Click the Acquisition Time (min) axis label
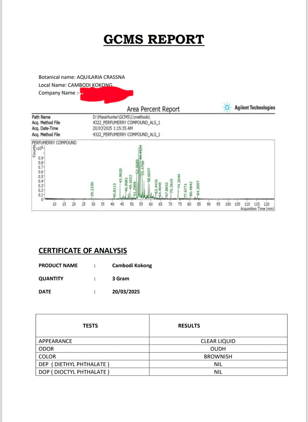308x422 pixels. click(x=257, y=209)
